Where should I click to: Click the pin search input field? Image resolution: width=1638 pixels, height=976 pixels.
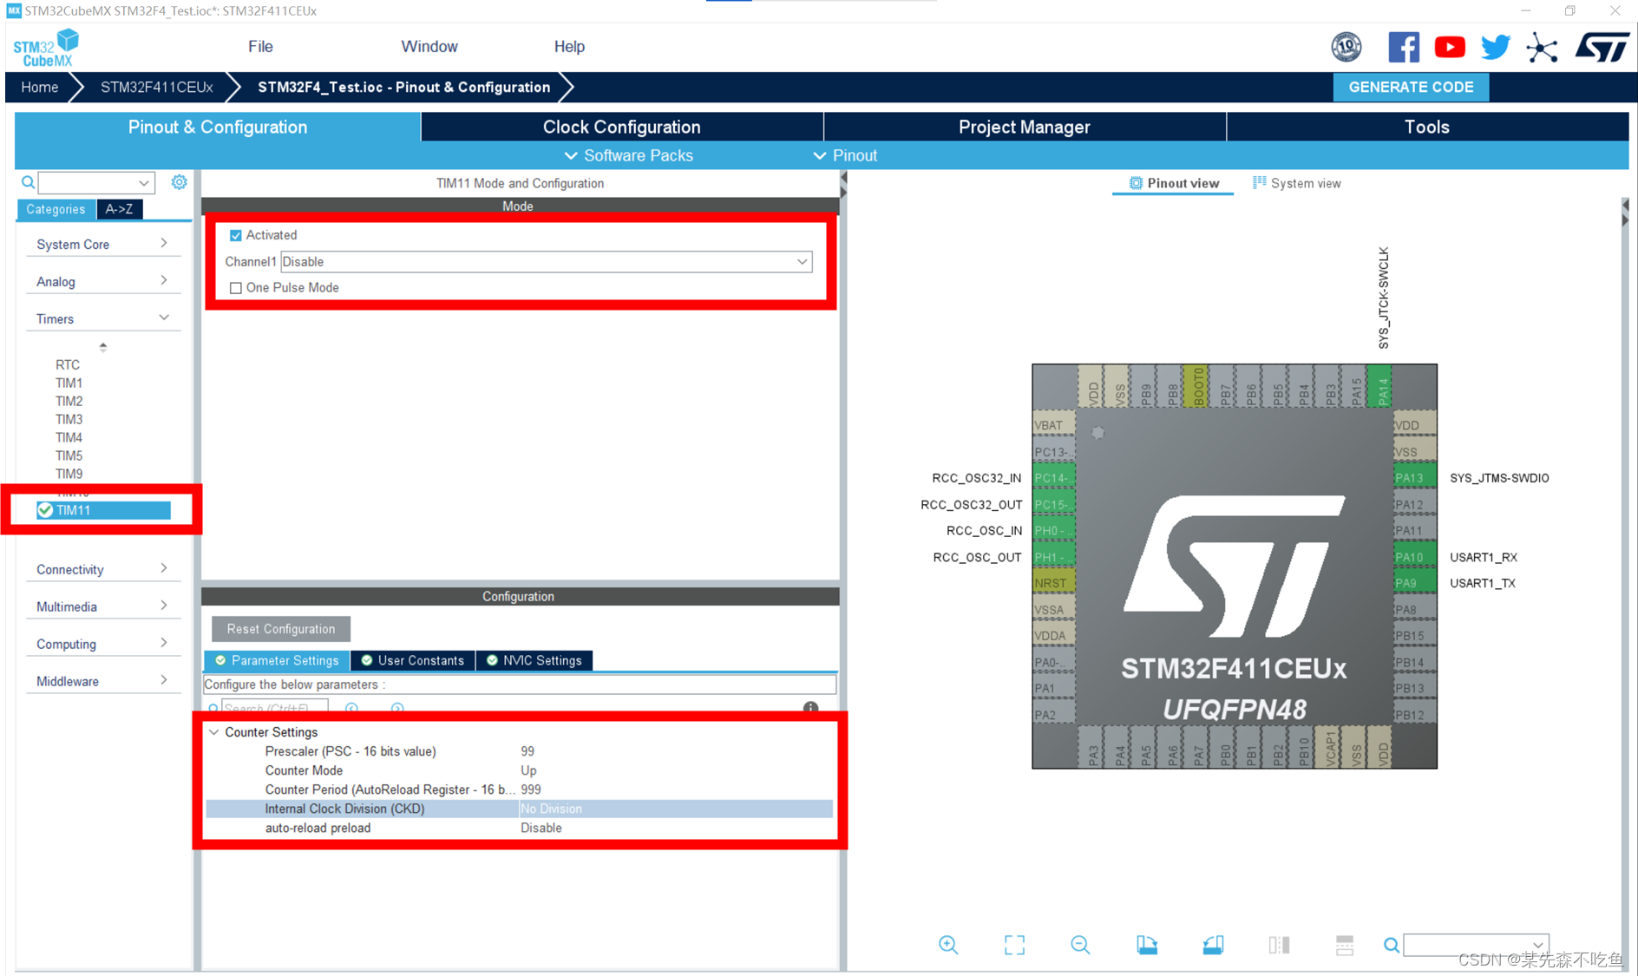[x=1476, y=945]
